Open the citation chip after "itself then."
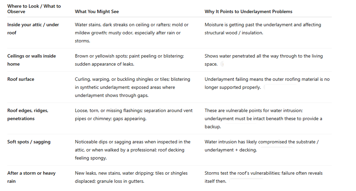Viewport: 356px width, 191px height. click(246, 181)
